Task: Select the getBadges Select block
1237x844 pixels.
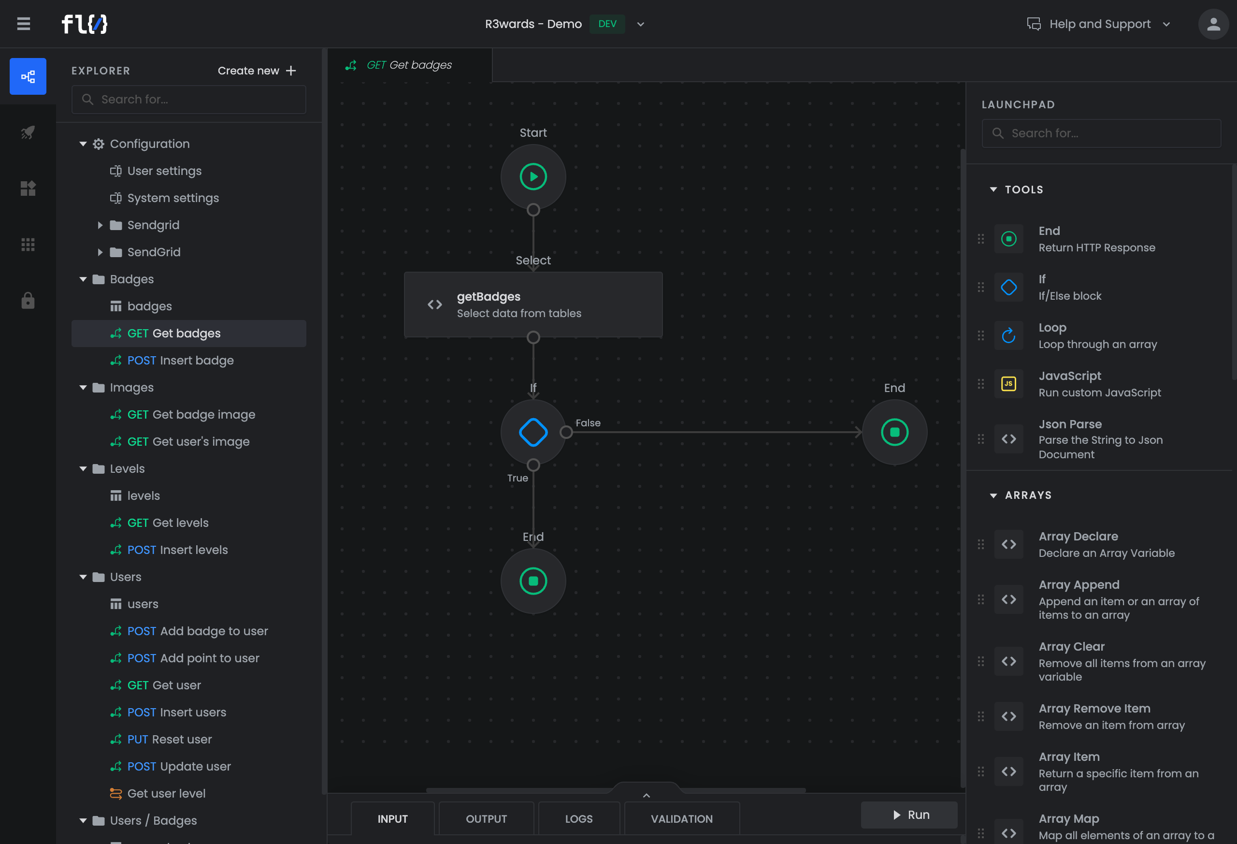Action: coord(533,305)
